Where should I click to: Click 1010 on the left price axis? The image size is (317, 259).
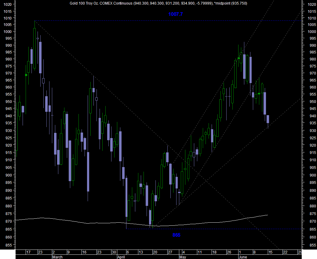[8, 18]
